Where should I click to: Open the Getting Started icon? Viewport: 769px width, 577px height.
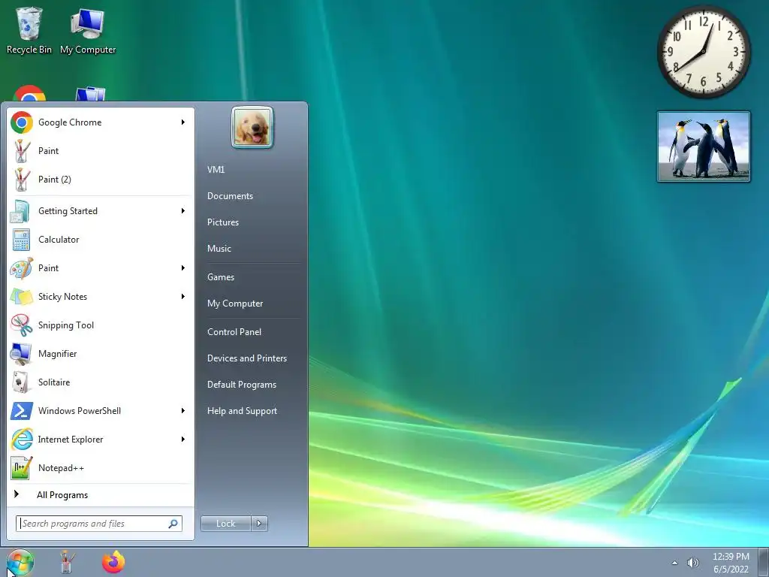(21, 211)
